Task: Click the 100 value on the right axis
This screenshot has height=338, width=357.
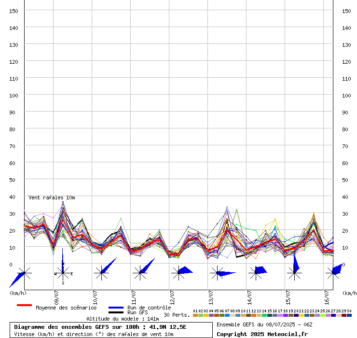Action: [346, 96]
